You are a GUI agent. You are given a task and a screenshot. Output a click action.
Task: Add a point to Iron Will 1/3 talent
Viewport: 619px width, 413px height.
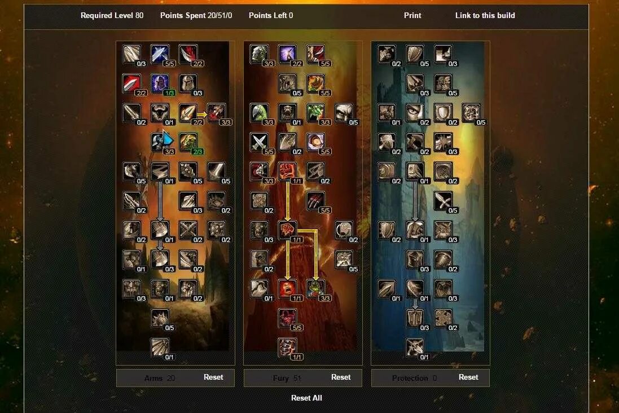pyautogui.click(x=160, y=84)
